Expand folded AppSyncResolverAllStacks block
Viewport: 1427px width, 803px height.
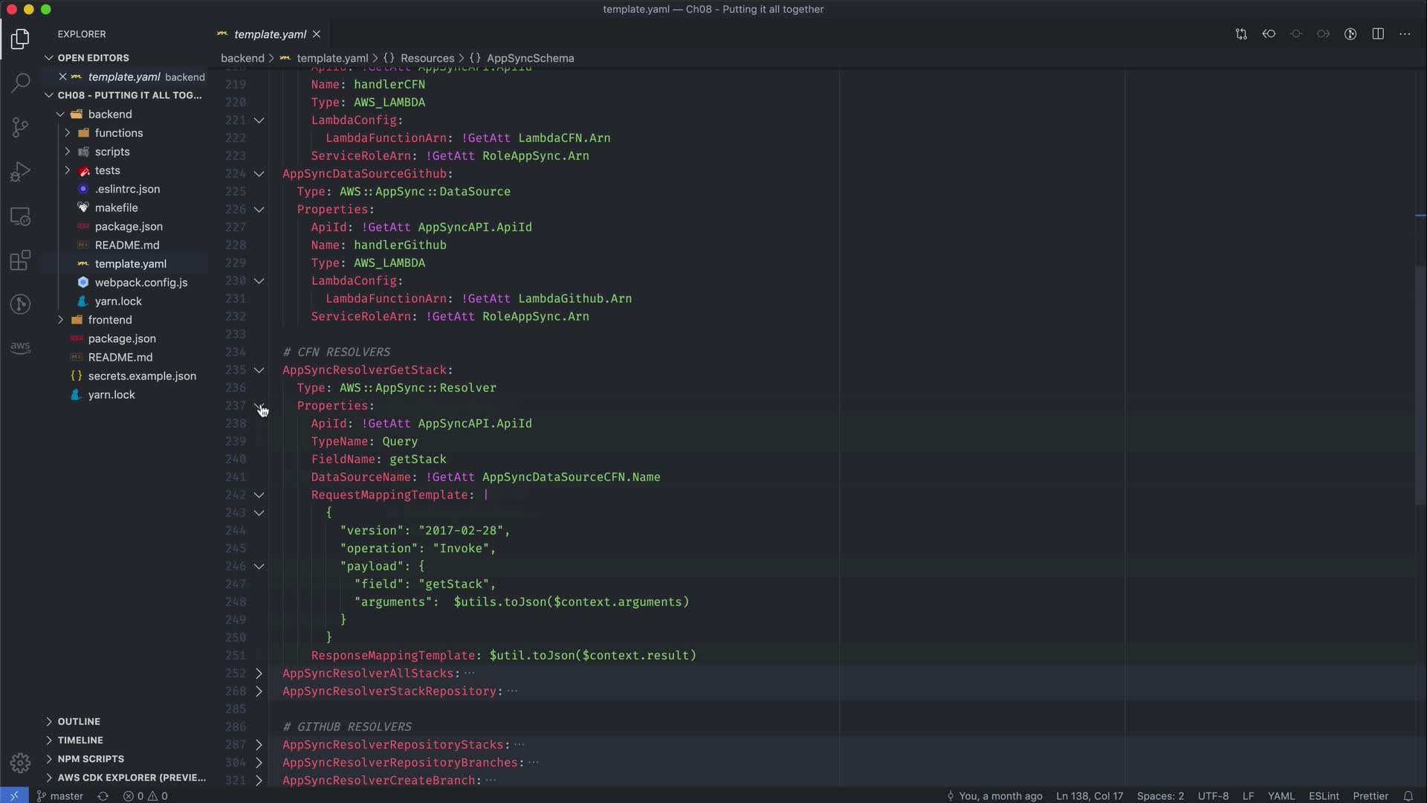[x=259, y=674]
